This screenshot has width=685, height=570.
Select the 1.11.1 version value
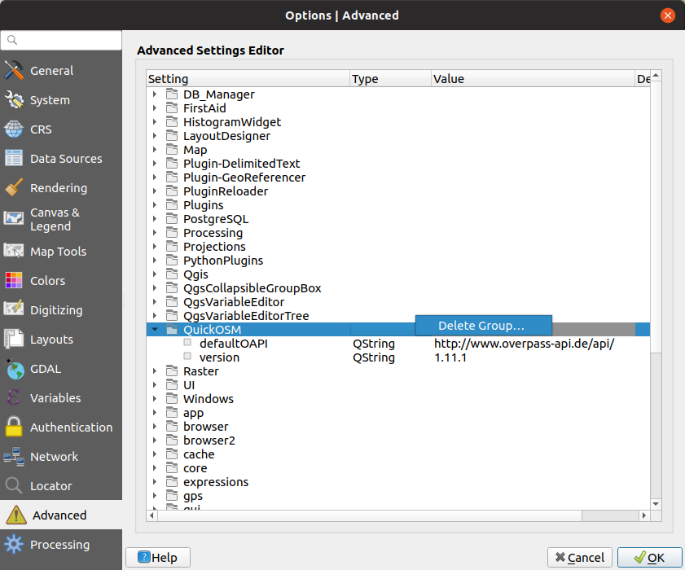point(450,357)
